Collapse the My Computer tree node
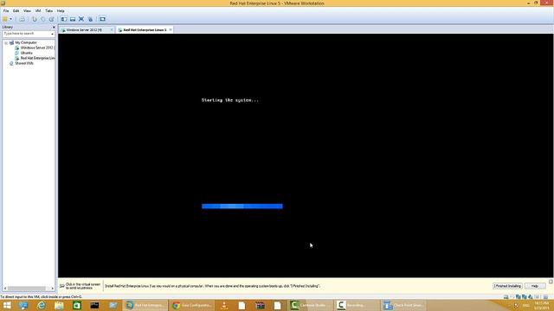This screenshot has height=311, width=554. pos(6,42)
